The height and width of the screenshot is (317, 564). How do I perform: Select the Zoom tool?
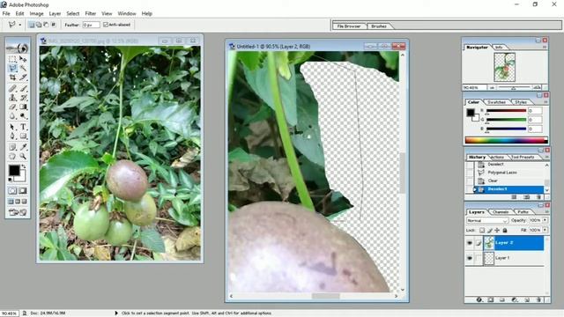[23, 157]
